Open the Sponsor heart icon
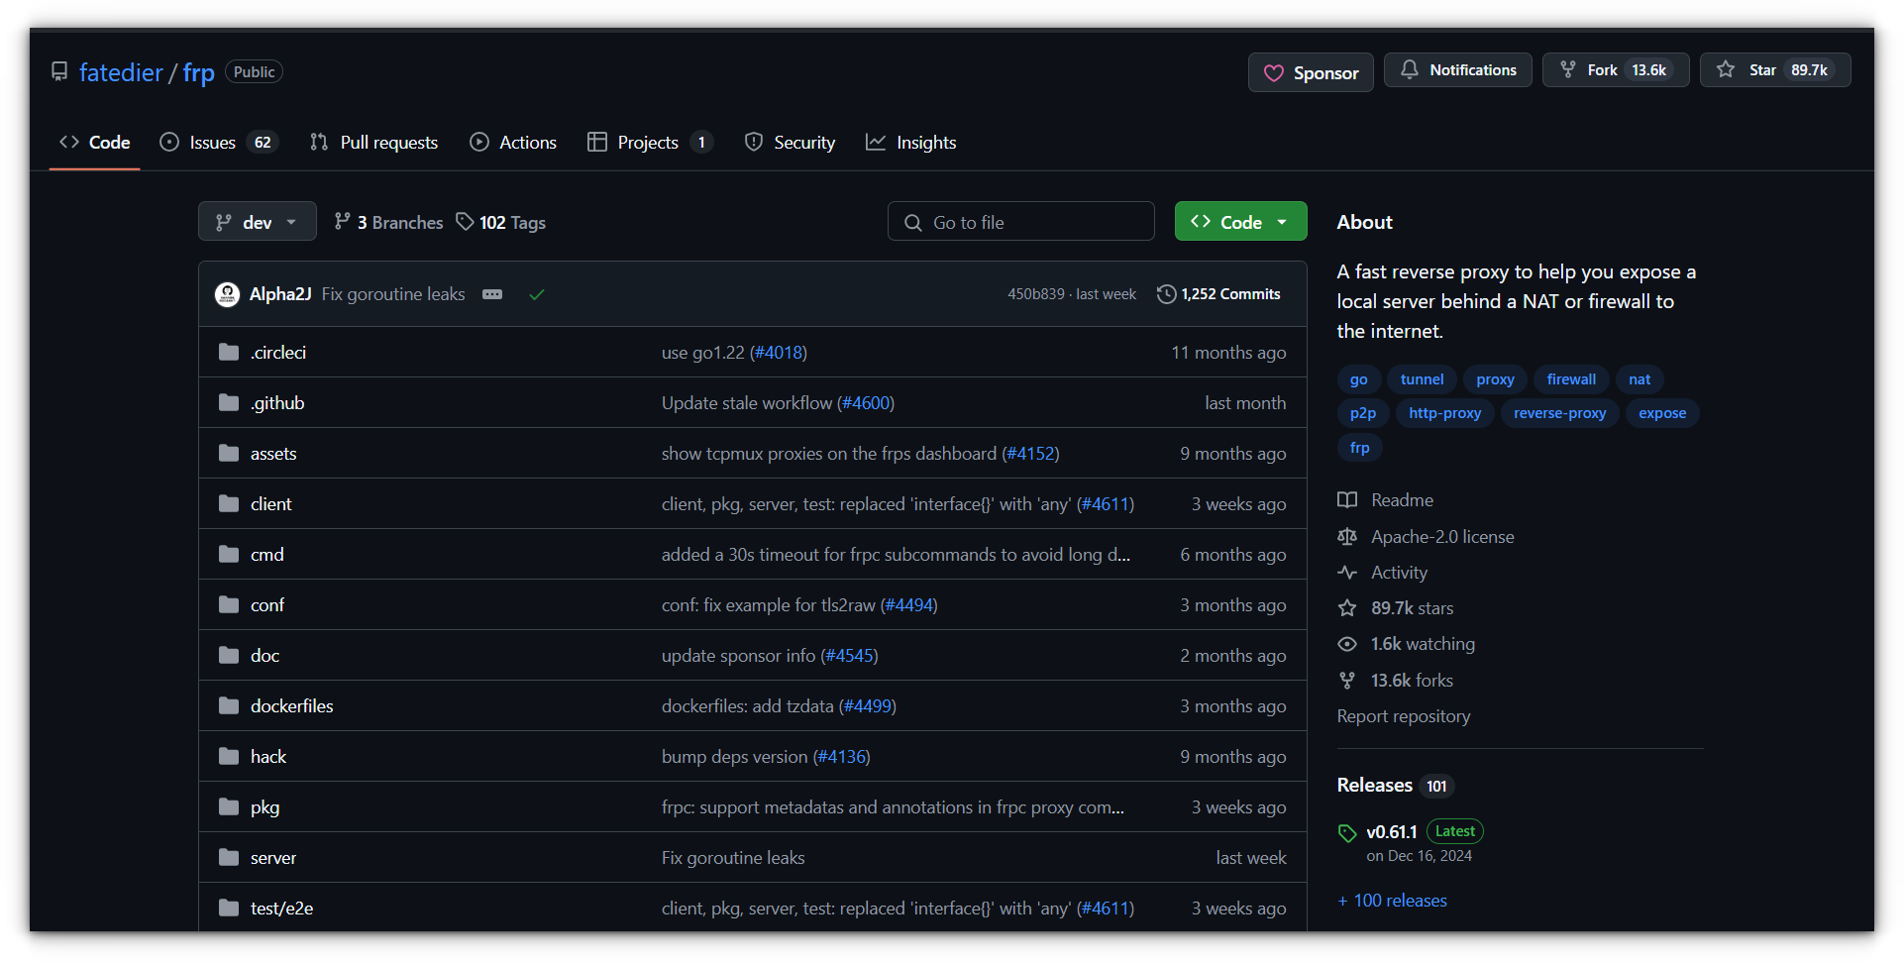Image resolution: width=1904 pixels, height=963 pixels. [1276, 72]
